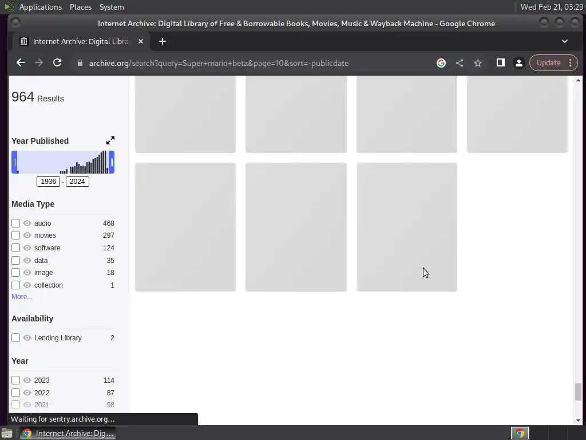Grab the right year range slider handle
The image size is (586, 440).
[112, 162]
